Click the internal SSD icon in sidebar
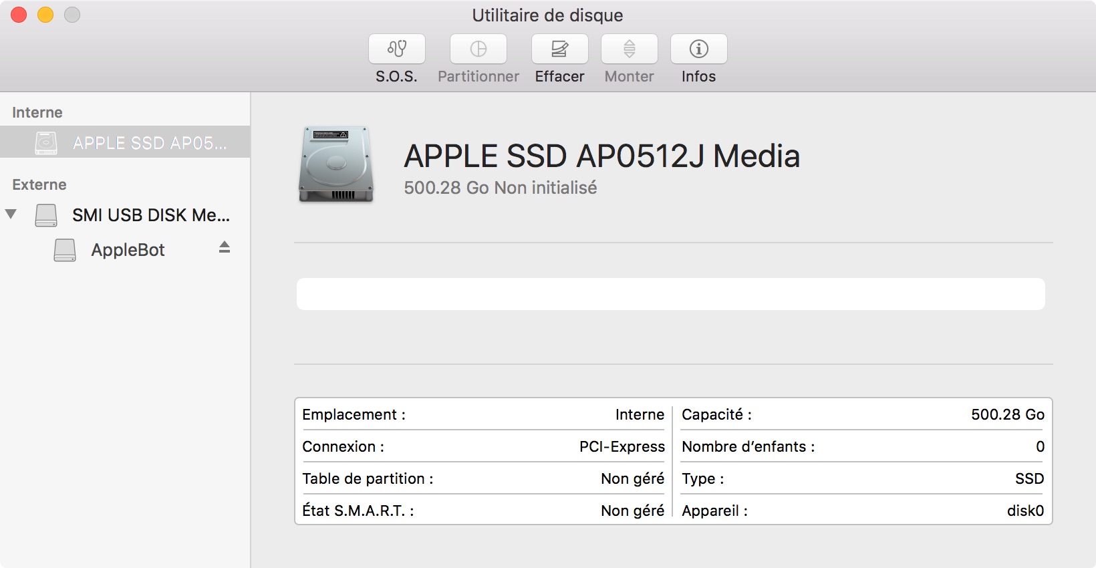 coord(46,142)
